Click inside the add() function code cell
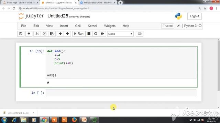Image resolution: width=220 pixels, height=123 pixels. 121,63
